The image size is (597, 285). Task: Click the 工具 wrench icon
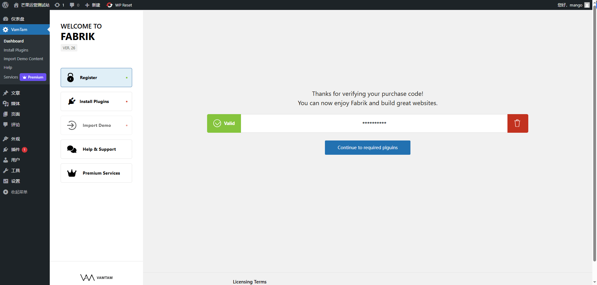pyautogui.click(x=6, y=171)
